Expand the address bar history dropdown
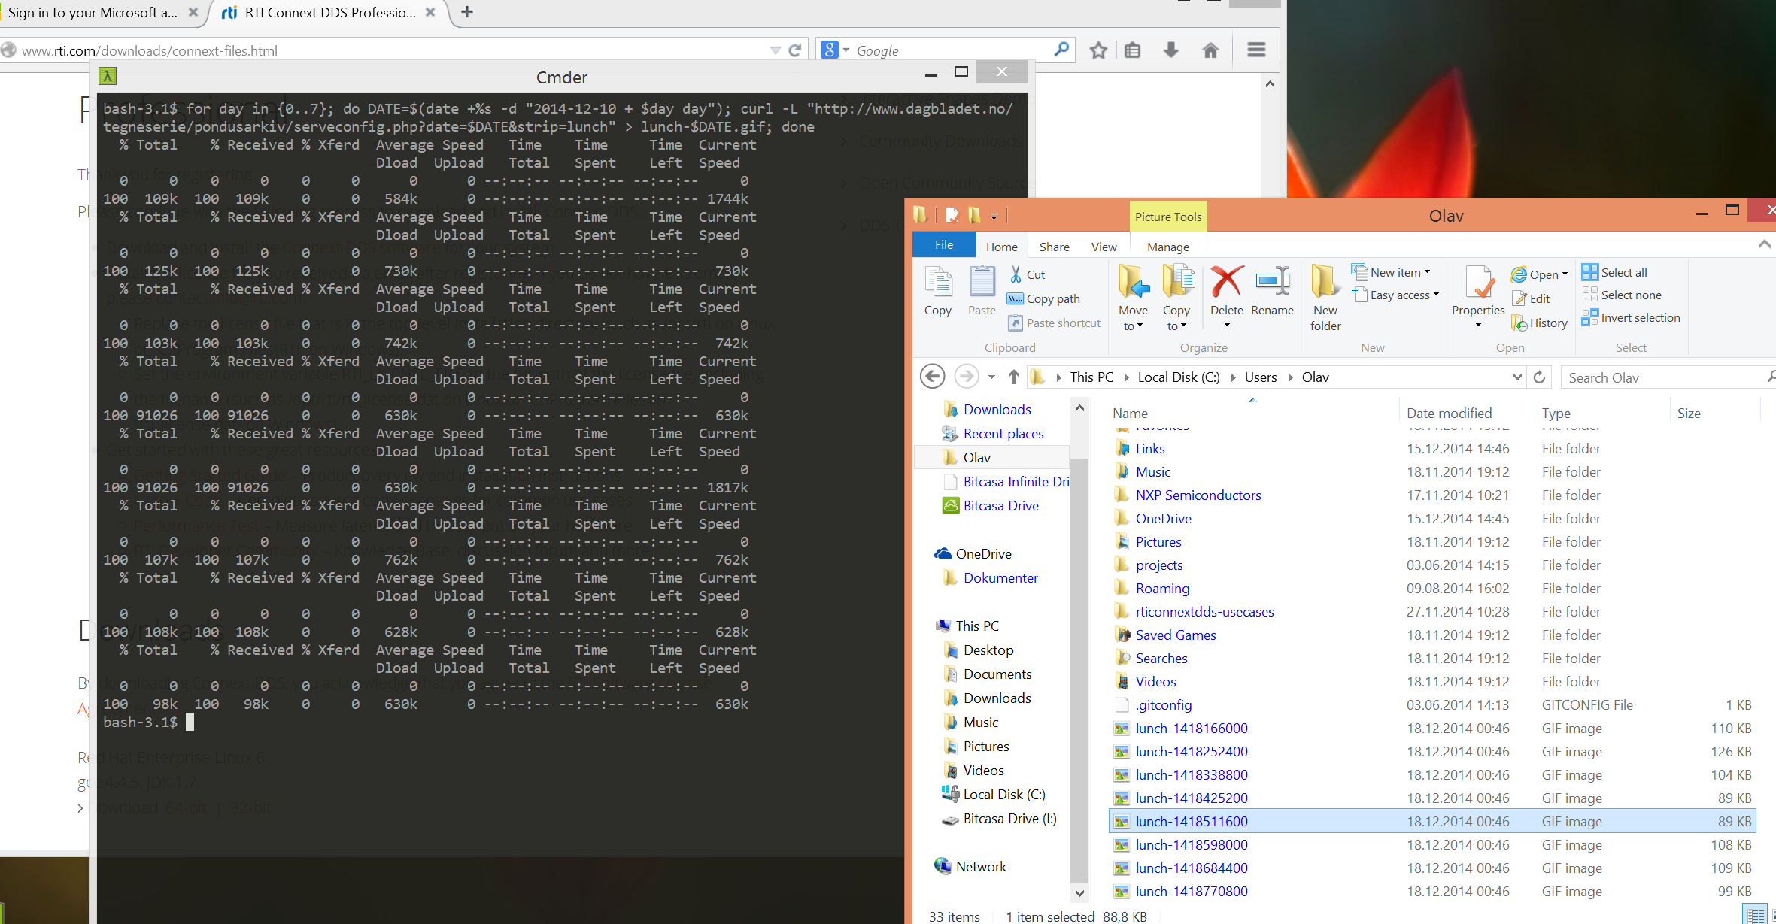Screen dimensions: 1776x924 coord(1516,377)
